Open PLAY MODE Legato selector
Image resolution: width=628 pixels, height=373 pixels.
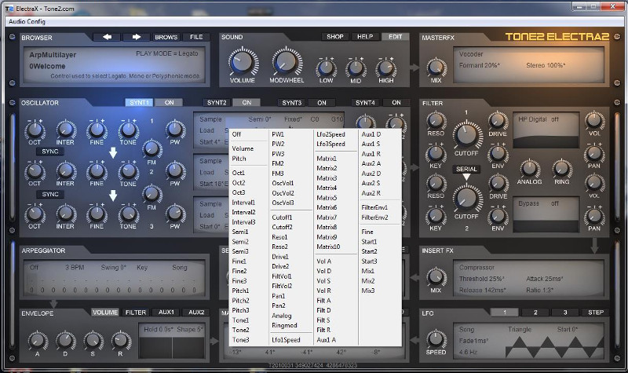(x=167, y=53)
